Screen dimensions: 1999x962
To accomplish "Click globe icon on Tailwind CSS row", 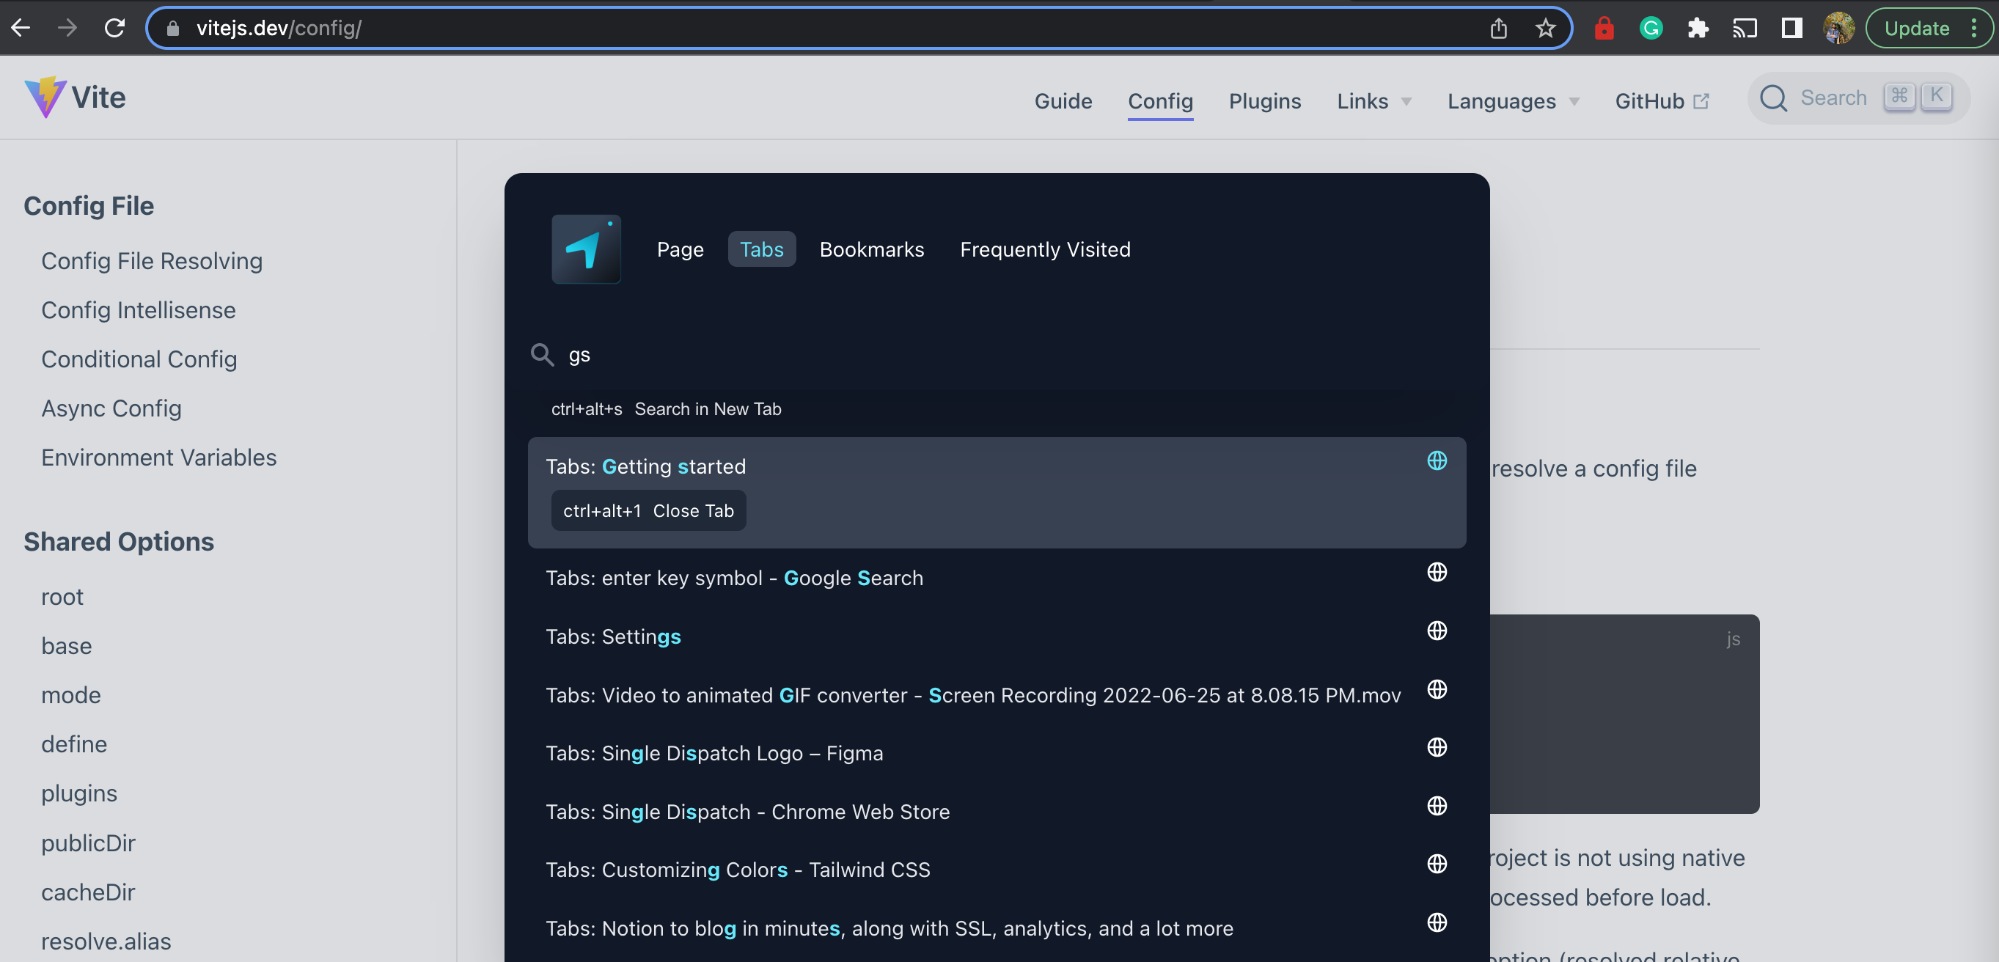I will click(x=1437, y=864).
